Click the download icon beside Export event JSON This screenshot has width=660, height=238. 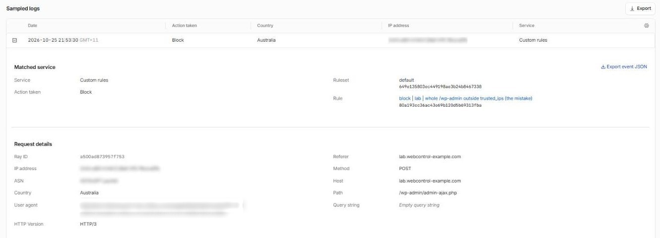603,67
